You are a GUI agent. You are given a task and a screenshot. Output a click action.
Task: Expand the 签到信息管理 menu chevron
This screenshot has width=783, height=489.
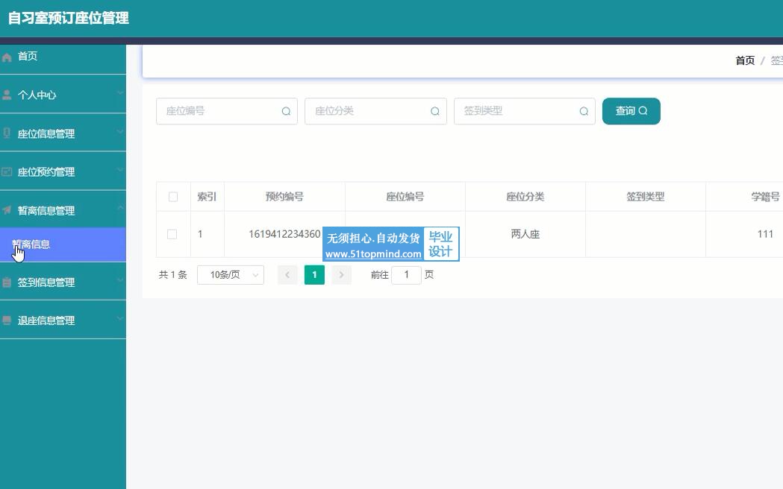click(120, 280)
